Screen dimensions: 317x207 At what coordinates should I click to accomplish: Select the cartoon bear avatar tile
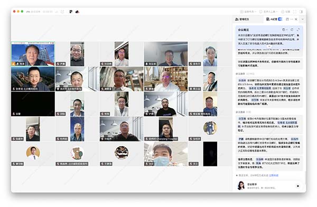[x=77, y=154]
